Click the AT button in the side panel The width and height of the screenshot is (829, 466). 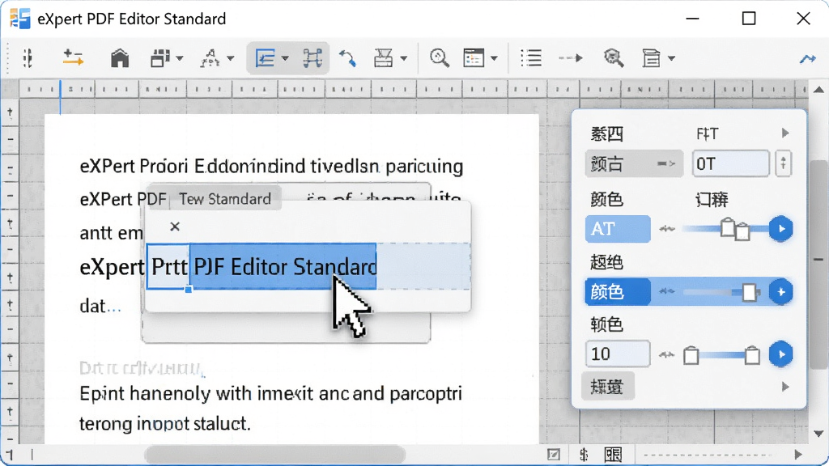[x=618, y=229]
